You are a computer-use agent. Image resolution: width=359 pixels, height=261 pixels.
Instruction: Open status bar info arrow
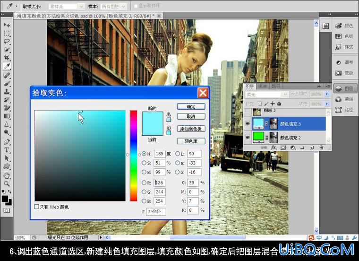coord(101,237)
